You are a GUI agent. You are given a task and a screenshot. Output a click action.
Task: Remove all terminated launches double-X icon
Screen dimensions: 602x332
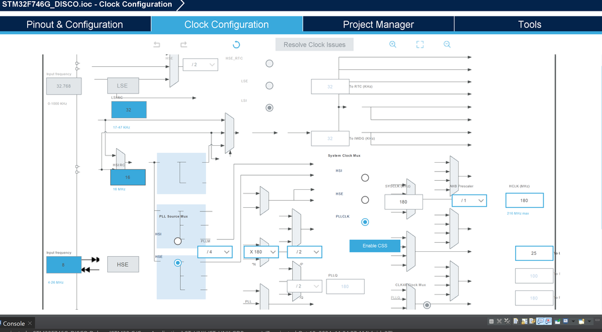[x=507, y=321]
